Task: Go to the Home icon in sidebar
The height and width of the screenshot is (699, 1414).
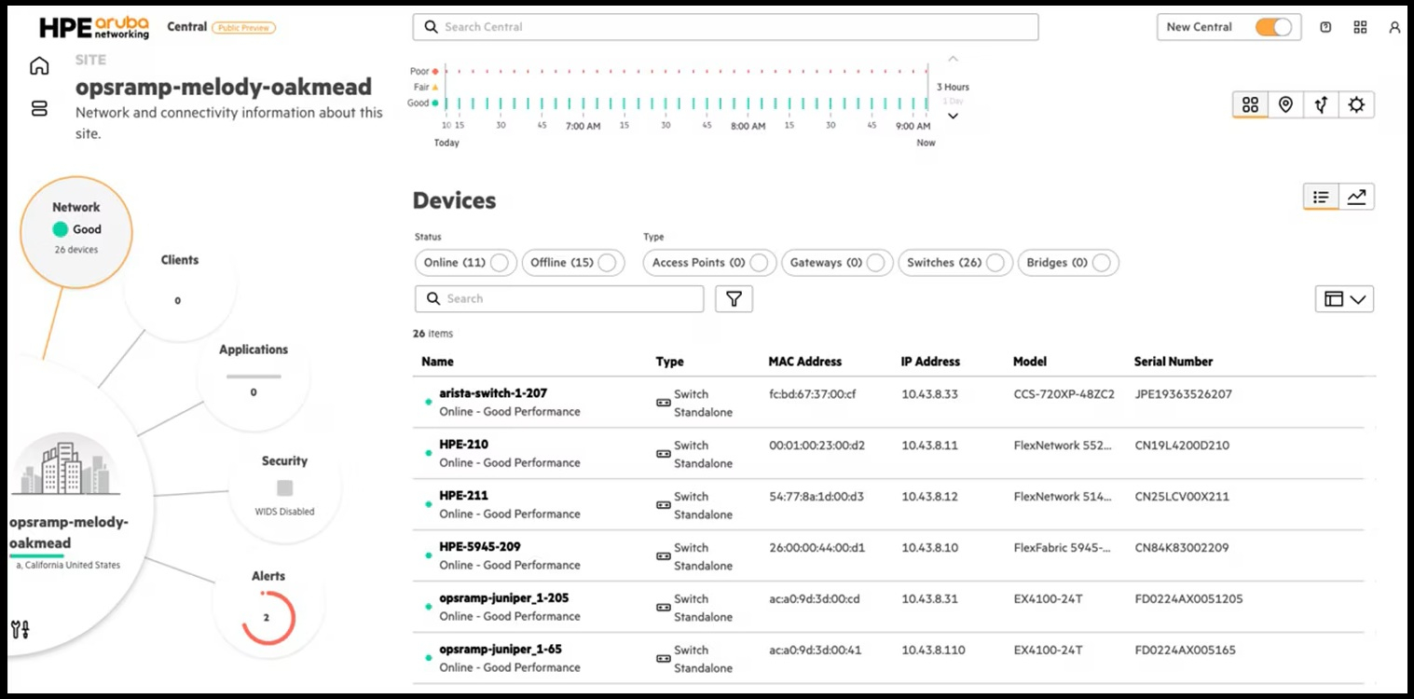Action: (x=39, y=66)
